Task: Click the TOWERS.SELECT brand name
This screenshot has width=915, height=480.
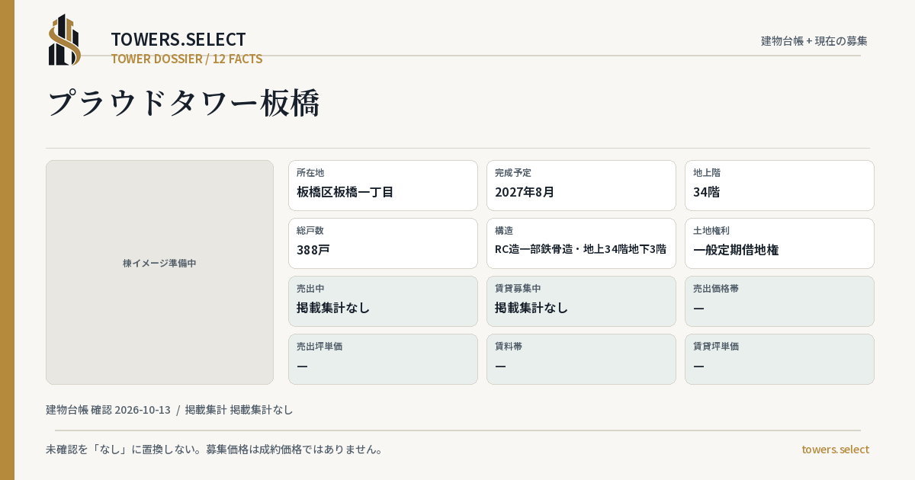Action: tap(178, 40)
